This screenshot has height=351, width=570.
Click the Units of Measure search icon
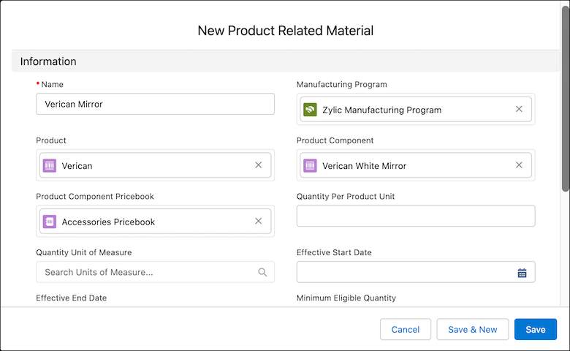pyautogui.click(x=262, y=272)
